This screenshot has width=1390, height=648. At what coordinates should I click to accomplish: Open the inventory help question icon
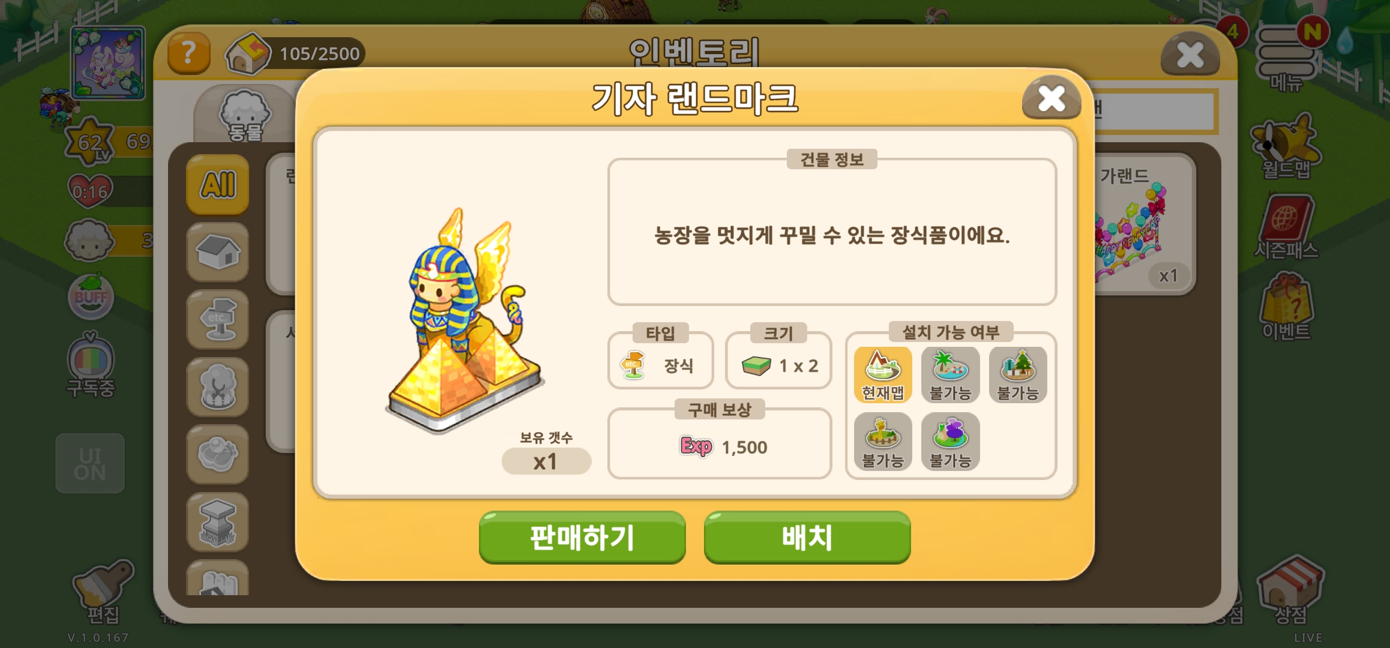(189, 53)
